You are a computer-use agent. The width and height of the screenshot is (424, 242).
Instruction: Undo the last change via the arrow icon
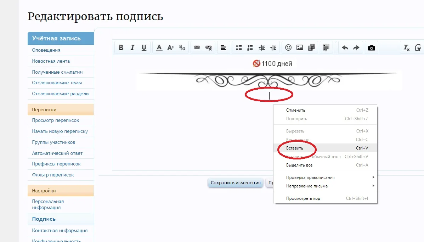[x=345, y=47]
